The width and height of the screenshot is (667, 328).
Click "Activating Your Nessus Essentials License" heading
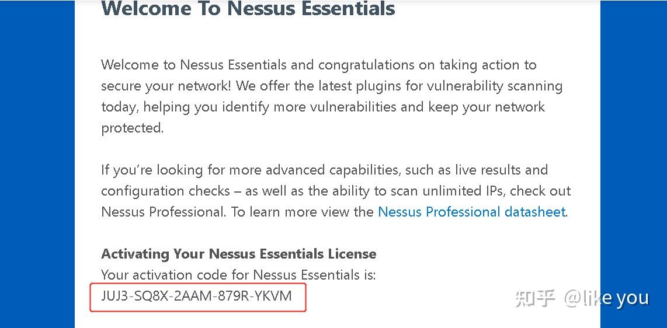coord(238,254)
